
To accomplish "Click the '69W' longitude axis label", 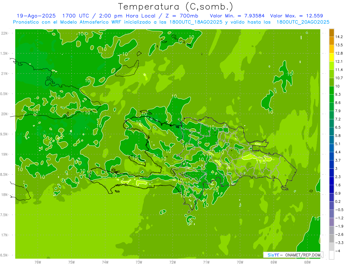I will coord(274,262).
